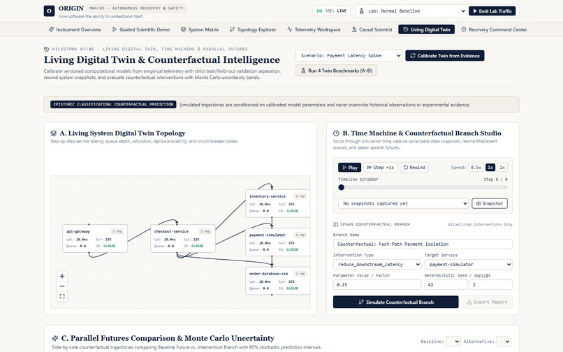Screen dimensions: 563x352
Task: Click the layers icon beside Section A title
Action: pyautogui.click(x=54, y=133)
